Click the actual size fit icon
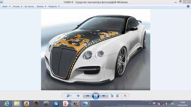 [x=78, y=96]
